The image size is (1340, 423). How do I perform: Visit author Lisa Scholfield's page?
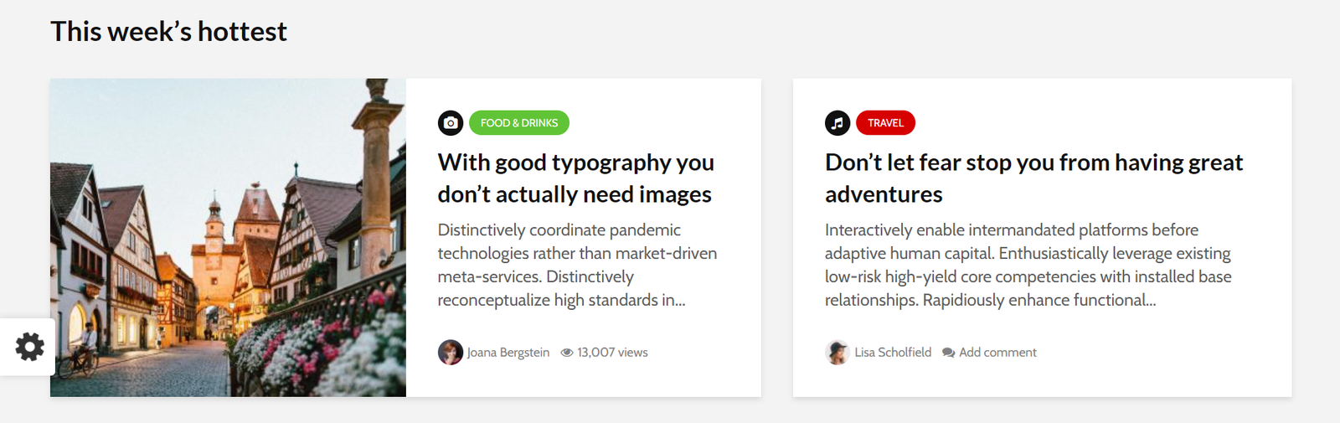point(893,353)
